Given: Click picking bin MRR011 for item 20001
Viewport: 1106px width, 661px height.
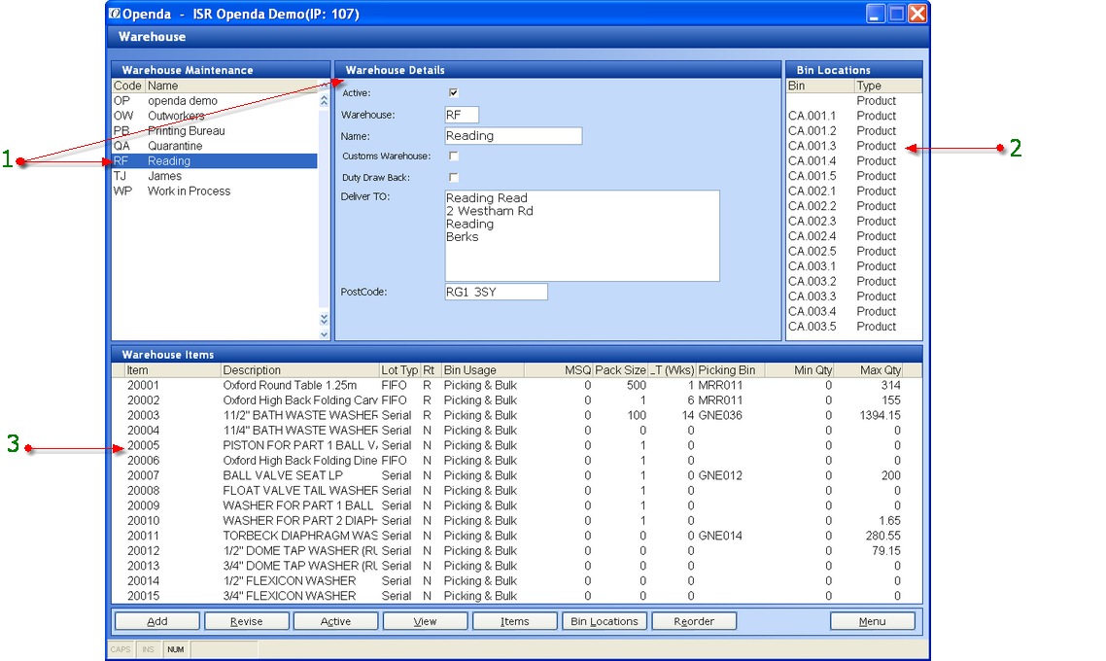Looking at the screenshot, I should click(720, 385).
